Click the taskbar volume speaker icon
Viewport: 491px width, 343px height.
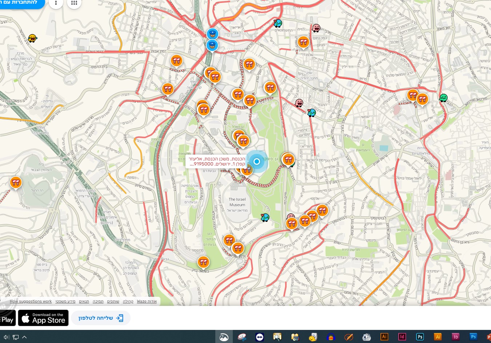pyautogui.click(x=6, y=337)
